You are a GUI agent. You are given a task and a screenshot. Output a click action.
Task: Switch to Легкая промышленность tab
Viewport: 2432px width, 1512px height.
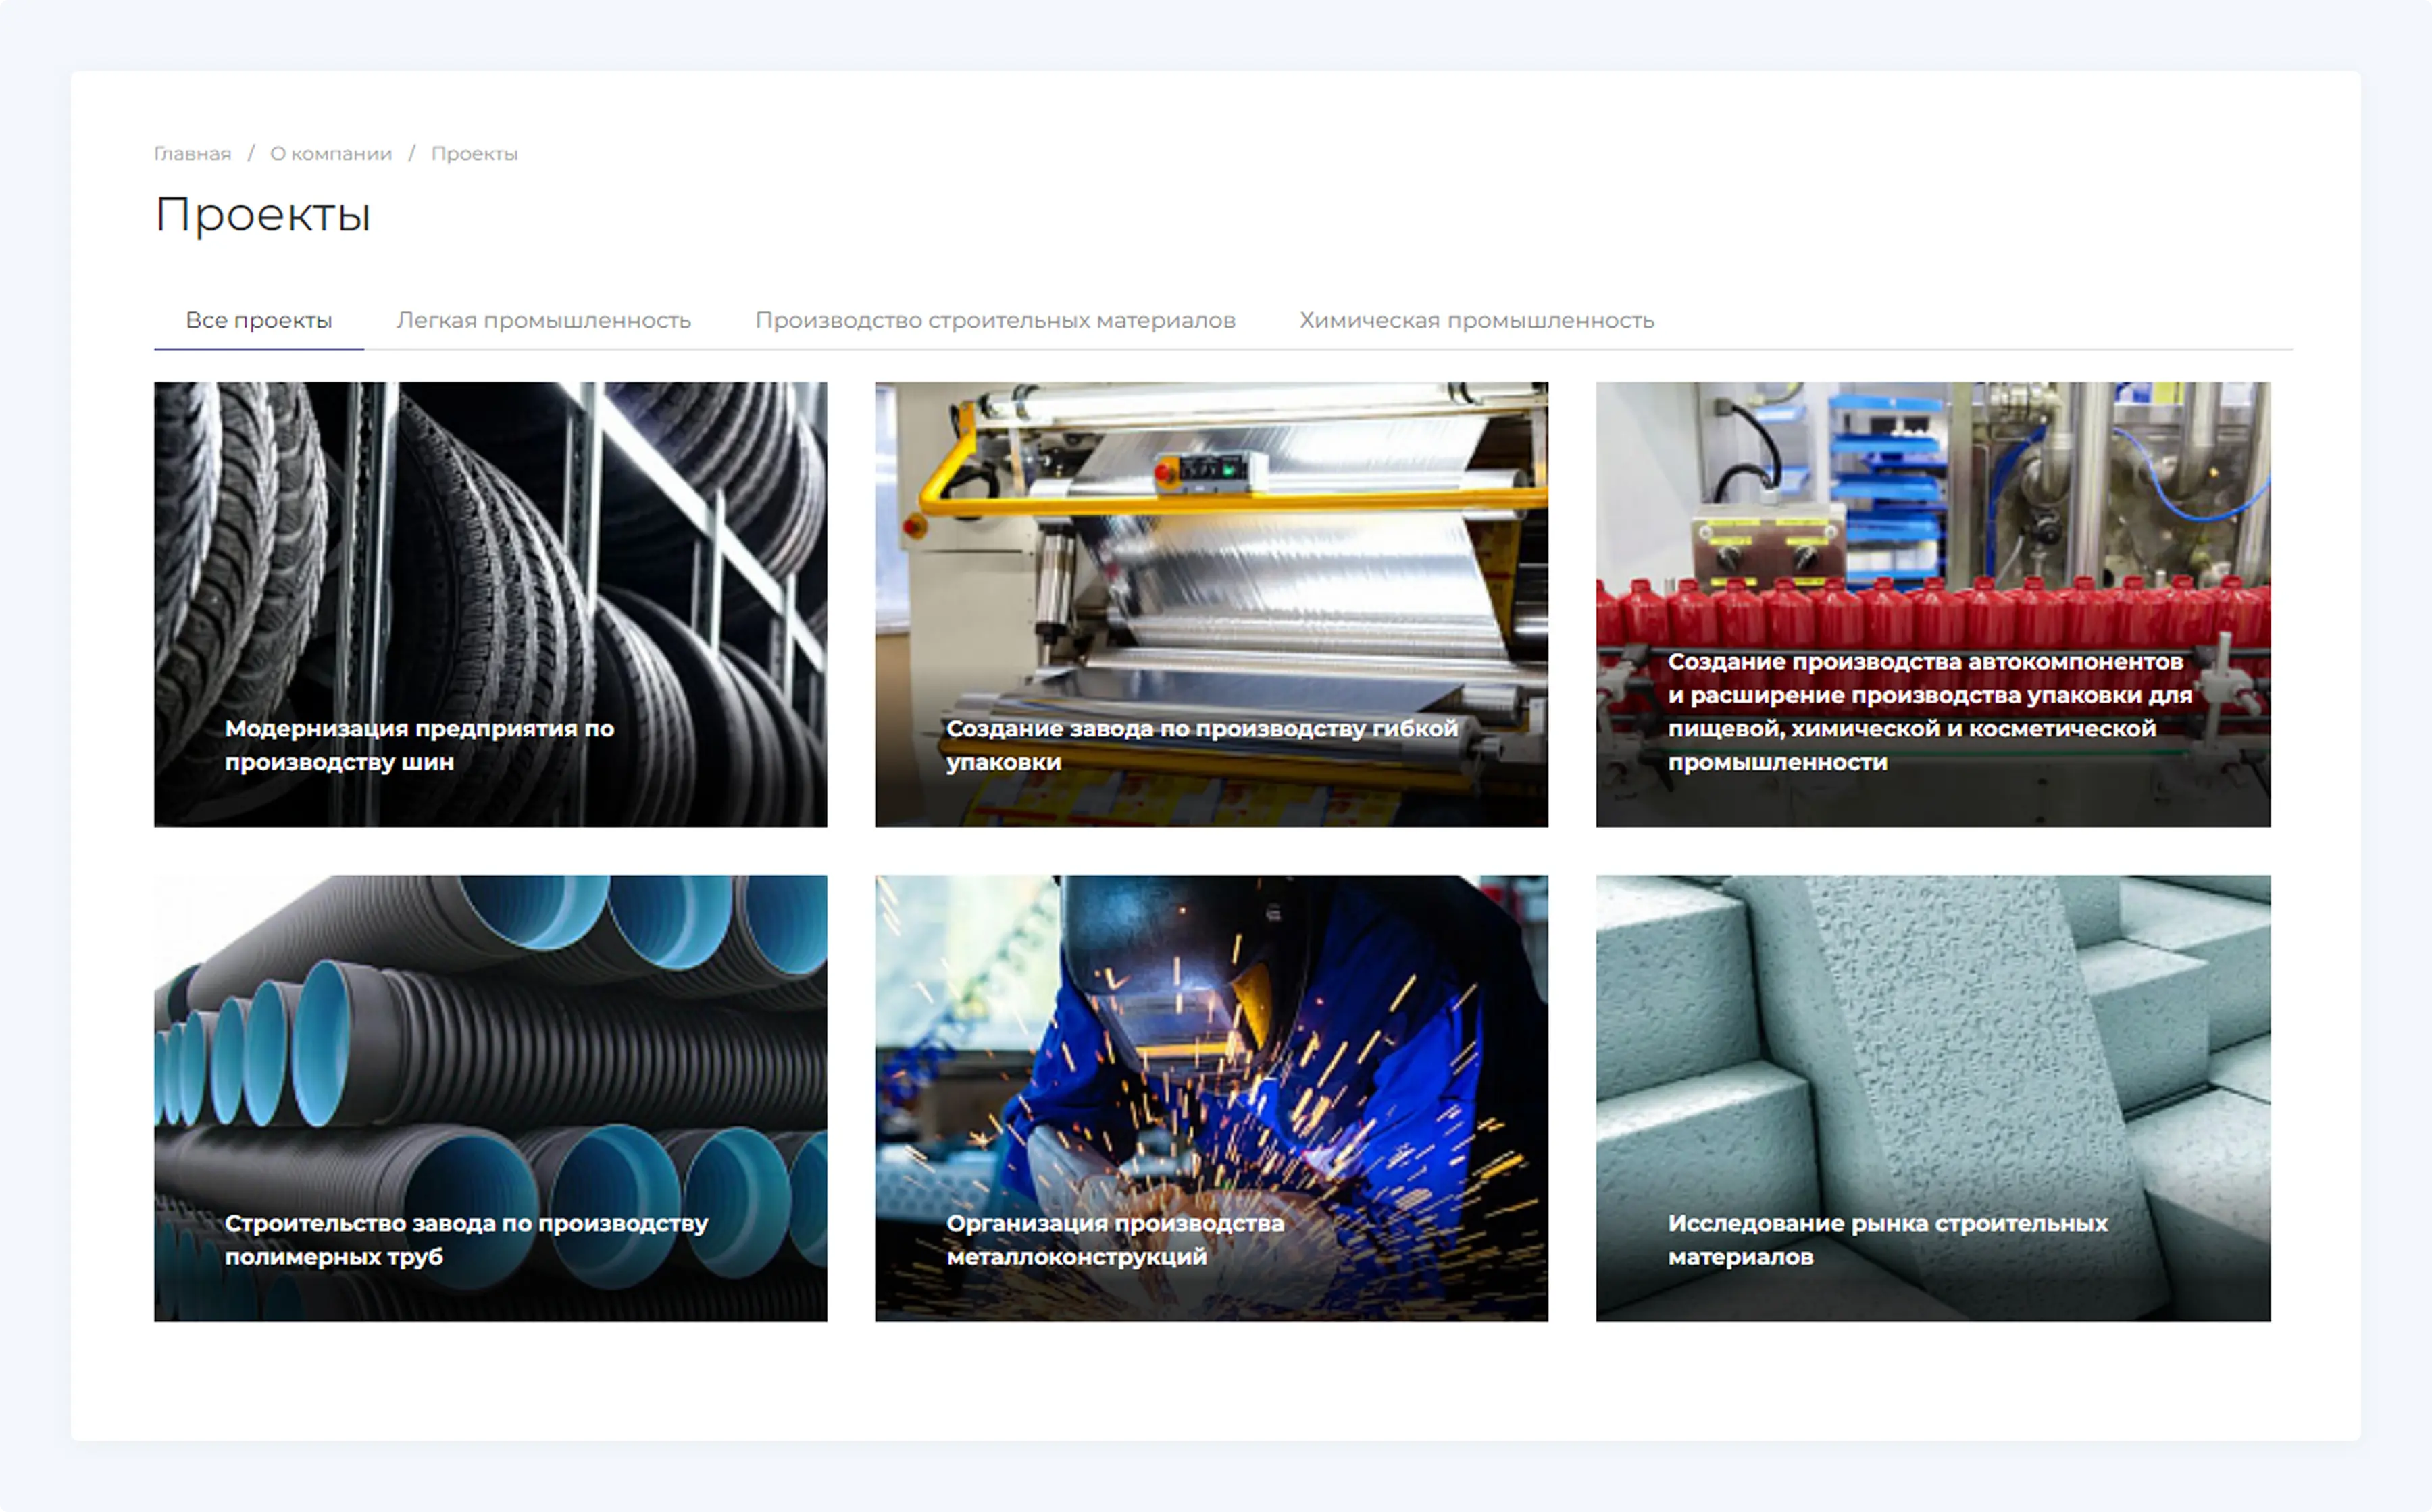tap(543, 321)
